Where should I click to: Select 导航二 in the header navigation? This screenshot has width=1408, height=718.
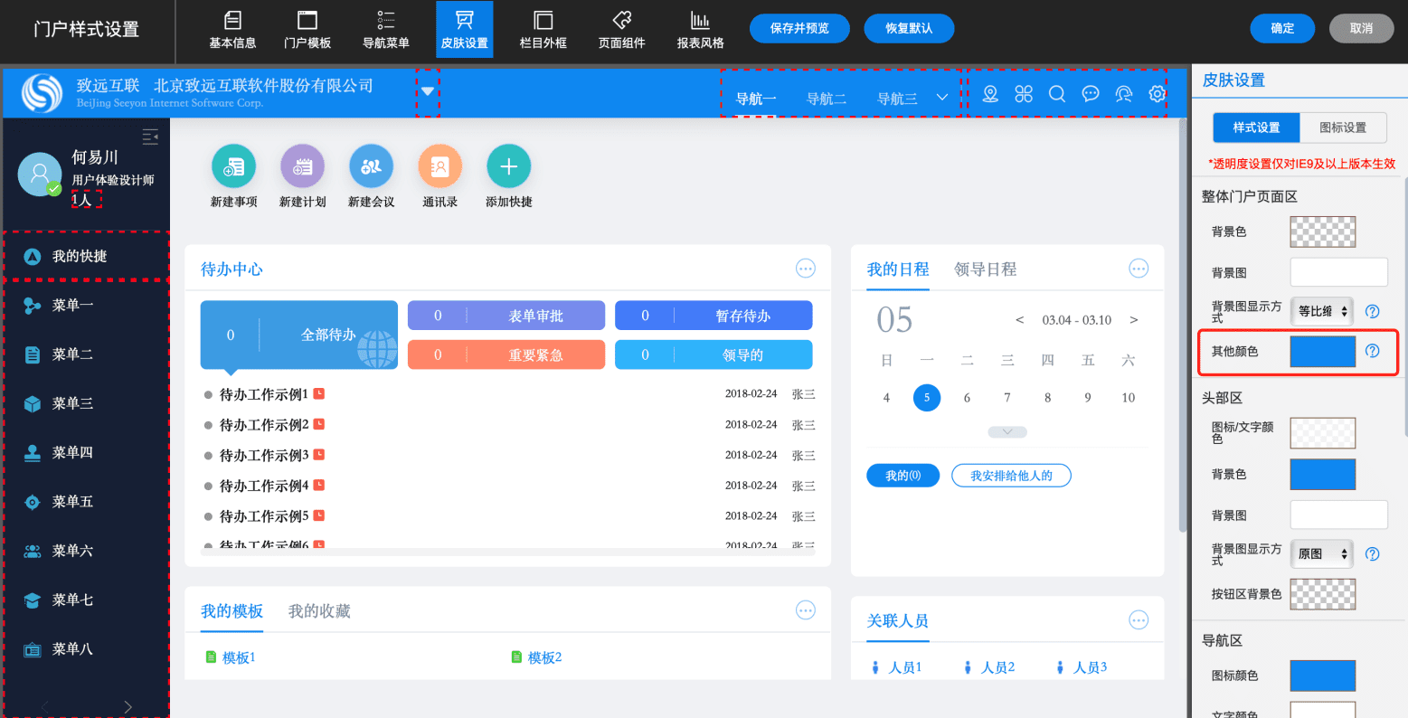coord(827,99)
